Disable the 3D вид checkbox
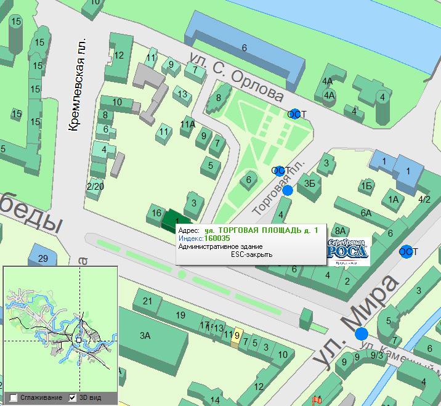The image size is (441, 406). coord(73,397)
